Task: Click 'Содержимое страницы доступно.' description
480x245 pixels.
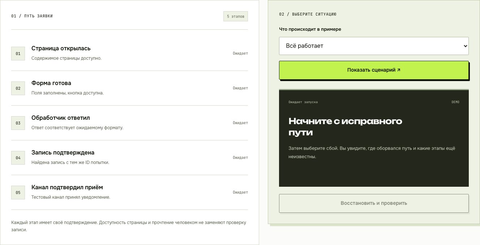Action: [67, 58]
